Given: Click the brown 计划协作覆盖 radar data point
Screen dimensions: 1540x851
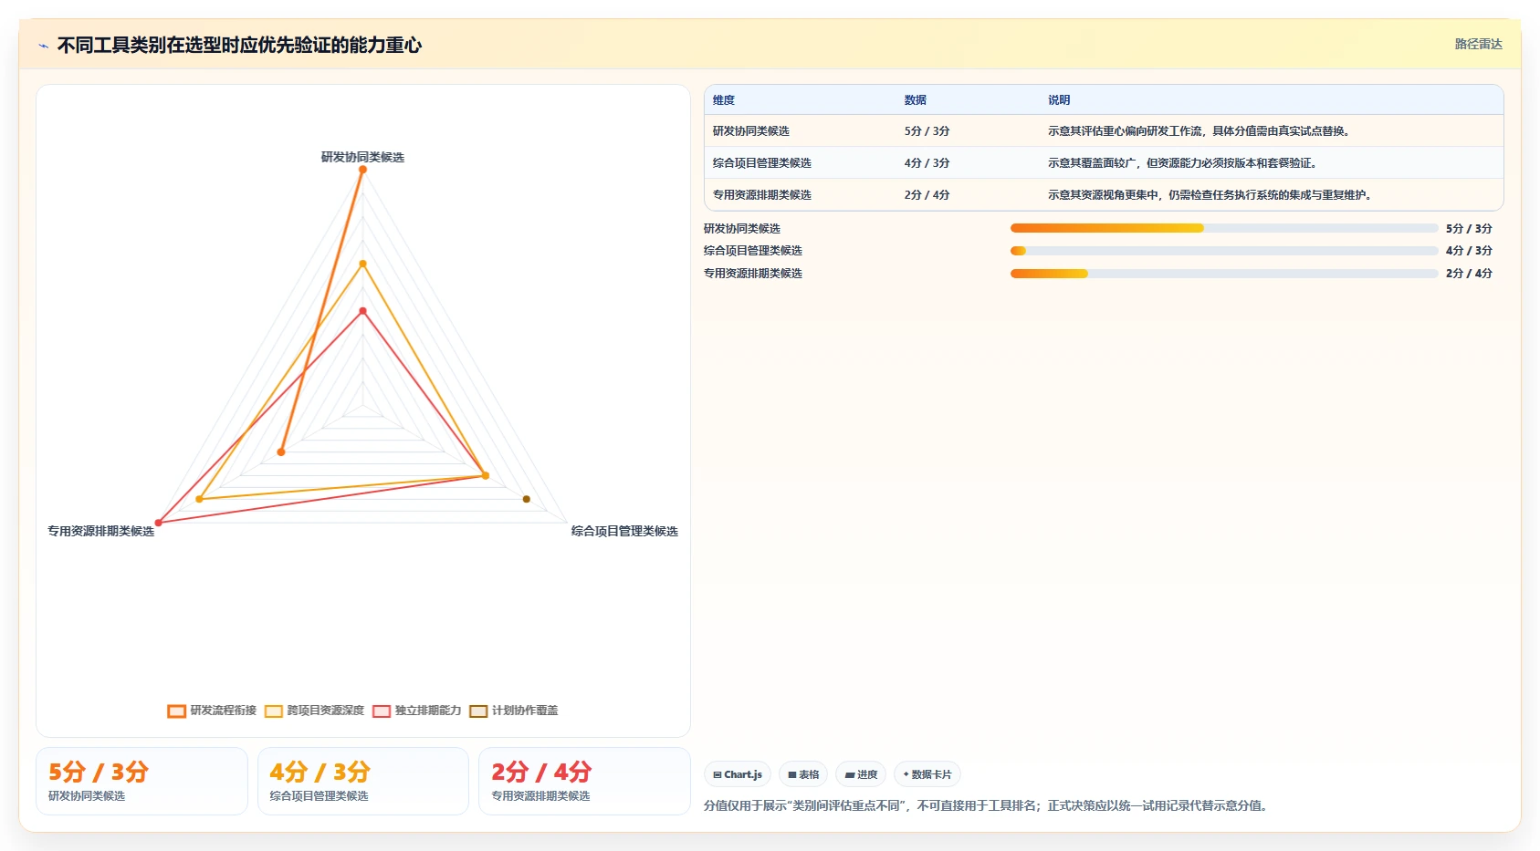Looking at the screenshot, I should [526, 499].
